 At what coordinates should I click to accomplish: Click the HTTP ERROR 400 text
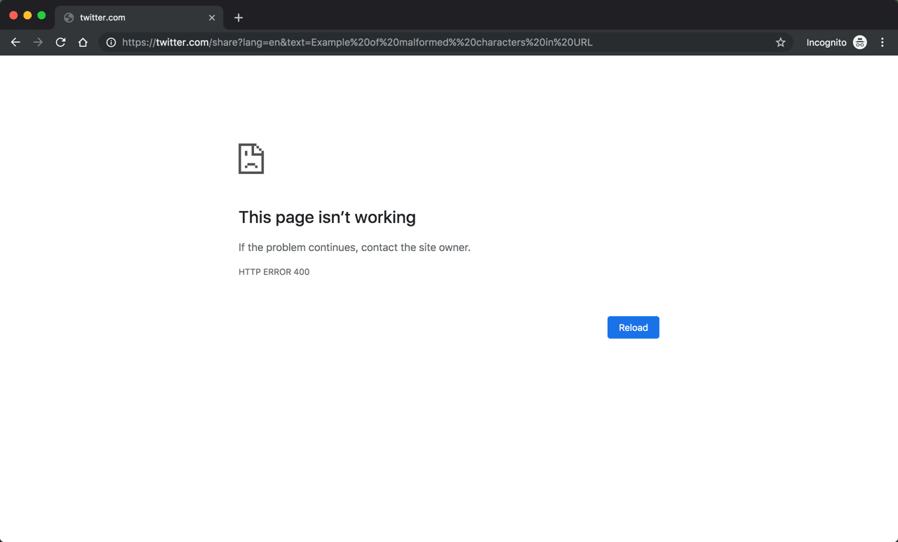pos(274,271)
